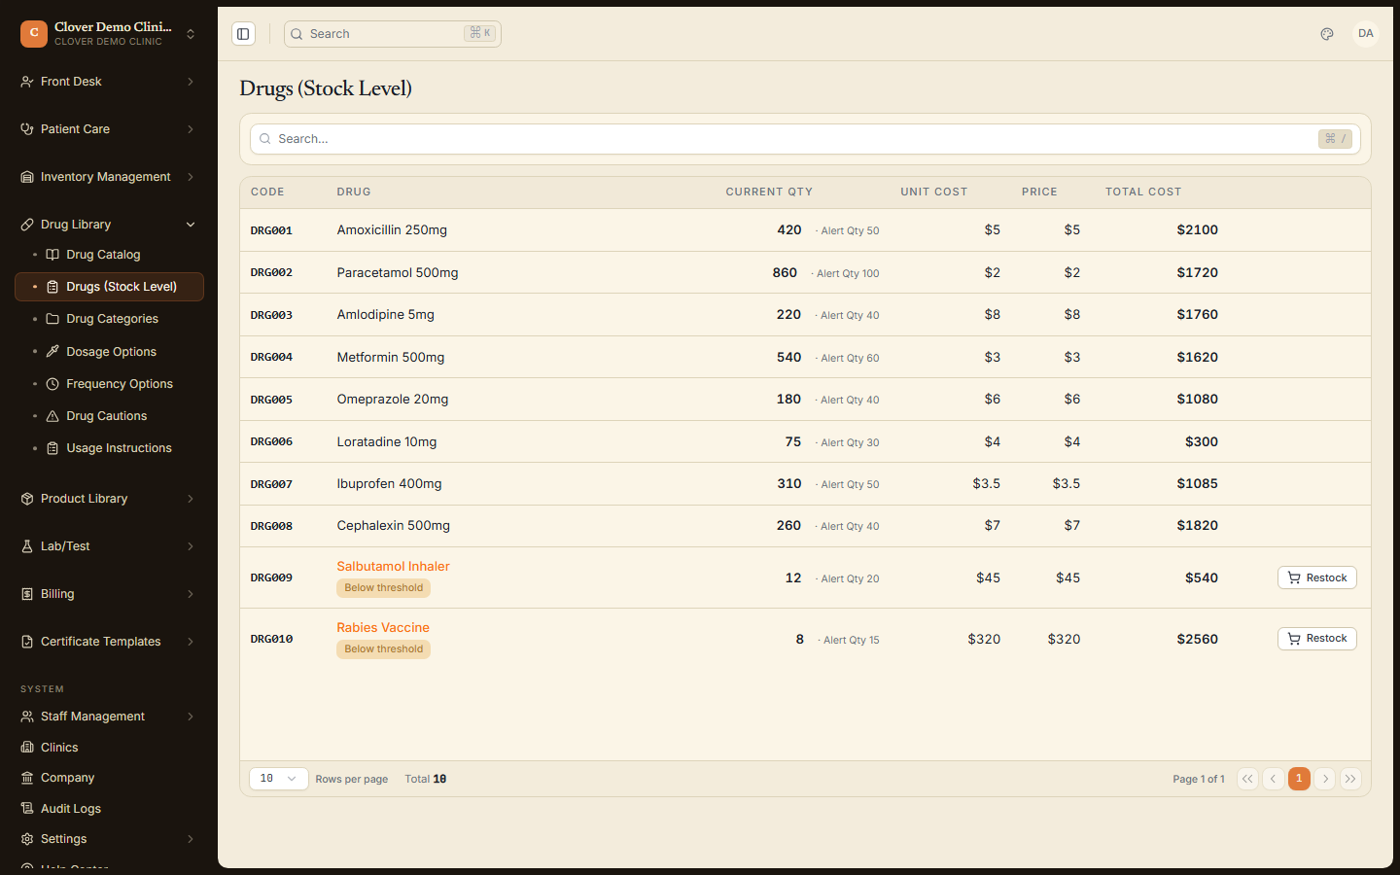Go to the previous page button
The image size is (1400, 875).
(1273, 779)
